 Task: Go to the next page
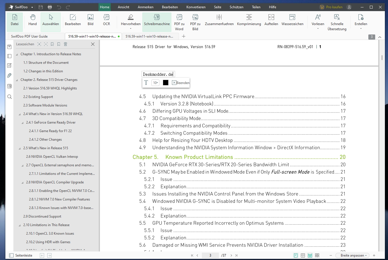[x=231, y=255]
